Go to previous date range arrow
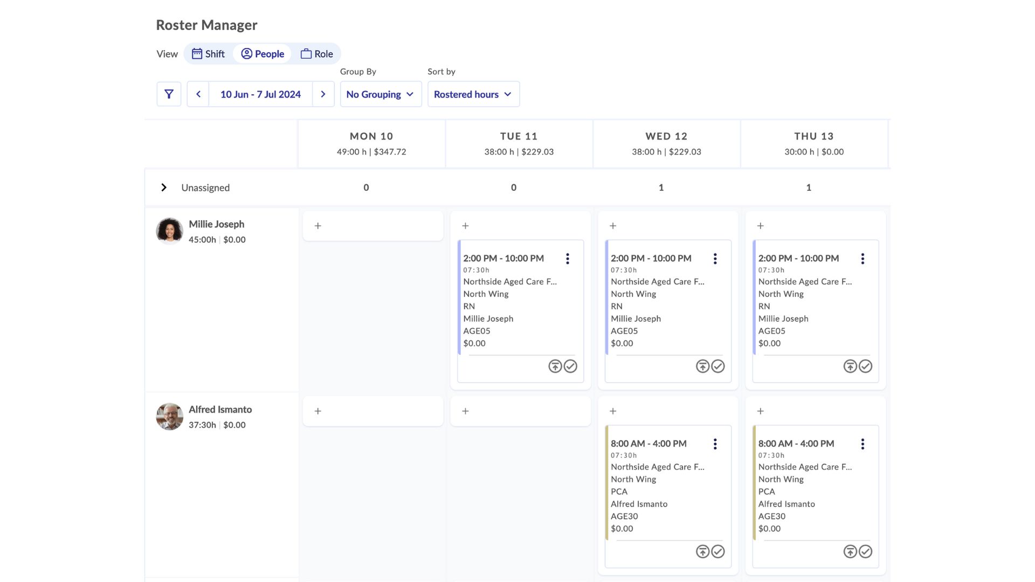This screenshot has width=1035, height=582. click(198, 94)
